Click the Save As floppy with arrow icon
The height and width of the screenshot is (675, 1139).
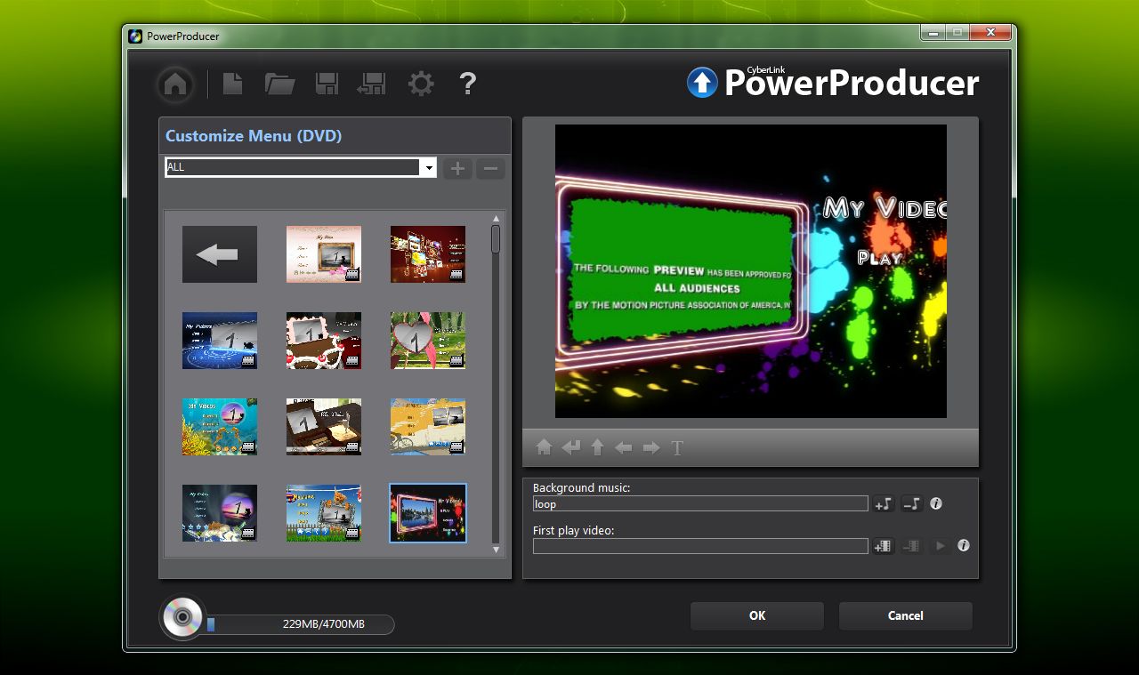tap(371, 84)
